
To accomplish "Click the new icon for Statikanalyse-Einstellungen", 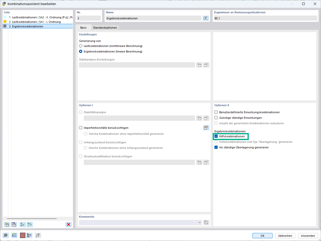I will coord(199,65).
